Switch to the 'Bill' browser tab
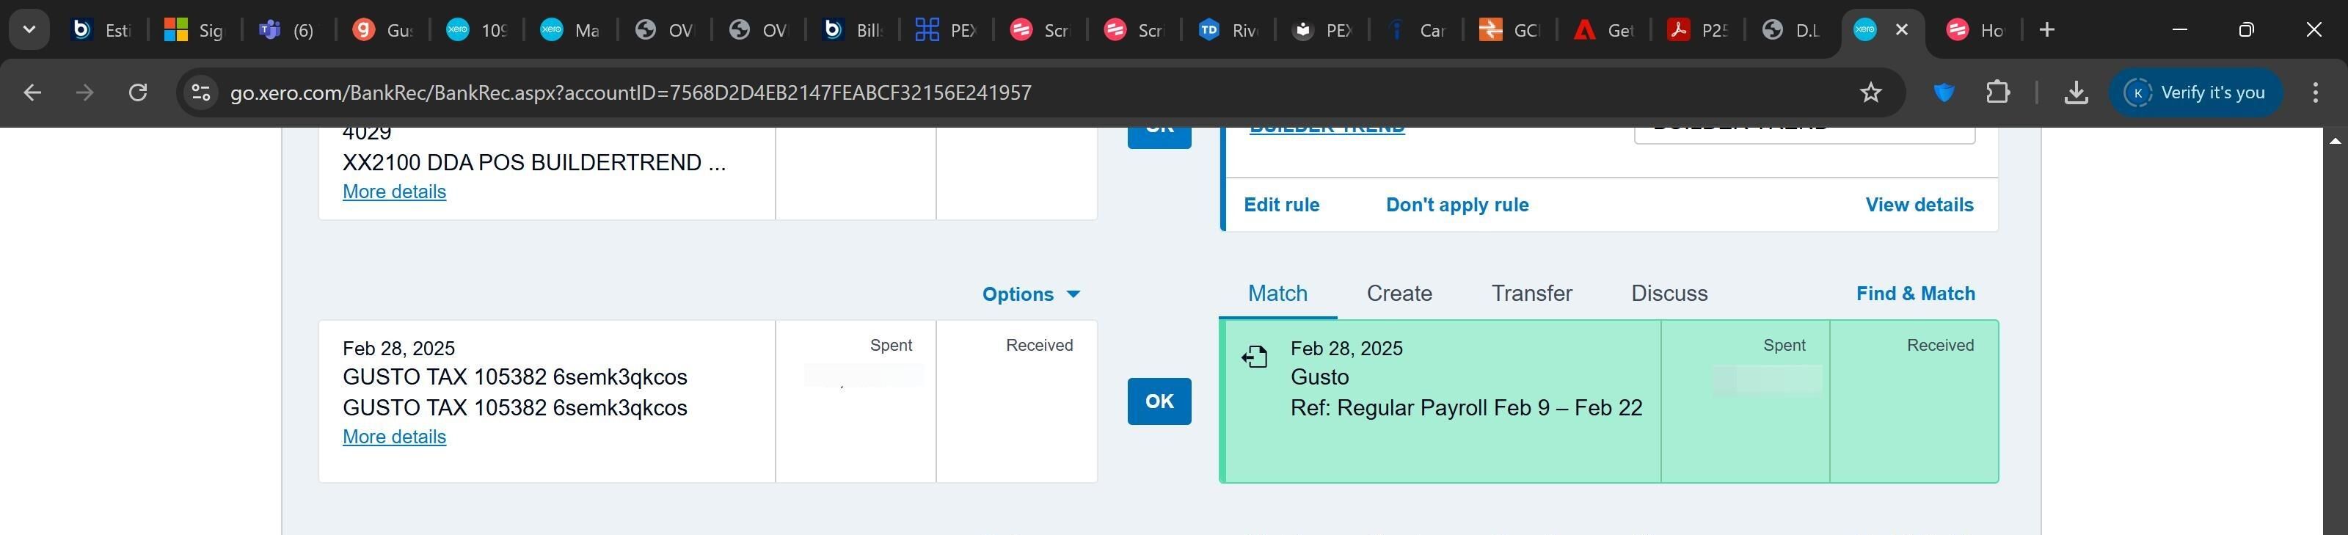 [x=851, y=30]
